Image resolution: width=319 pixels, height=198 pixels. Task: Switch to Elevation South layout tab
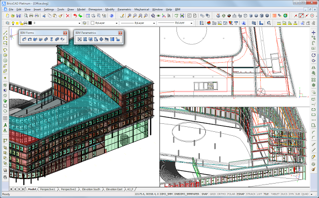pyautogui.click(x=91, y=189)
